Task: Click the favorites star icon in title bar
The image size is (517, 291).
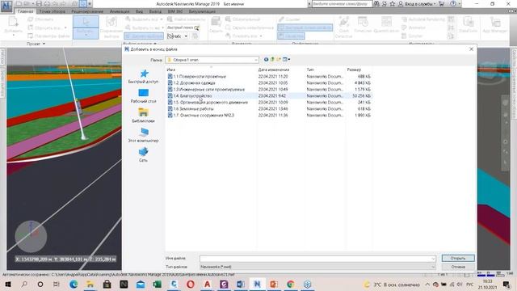Action: [393, 3]
